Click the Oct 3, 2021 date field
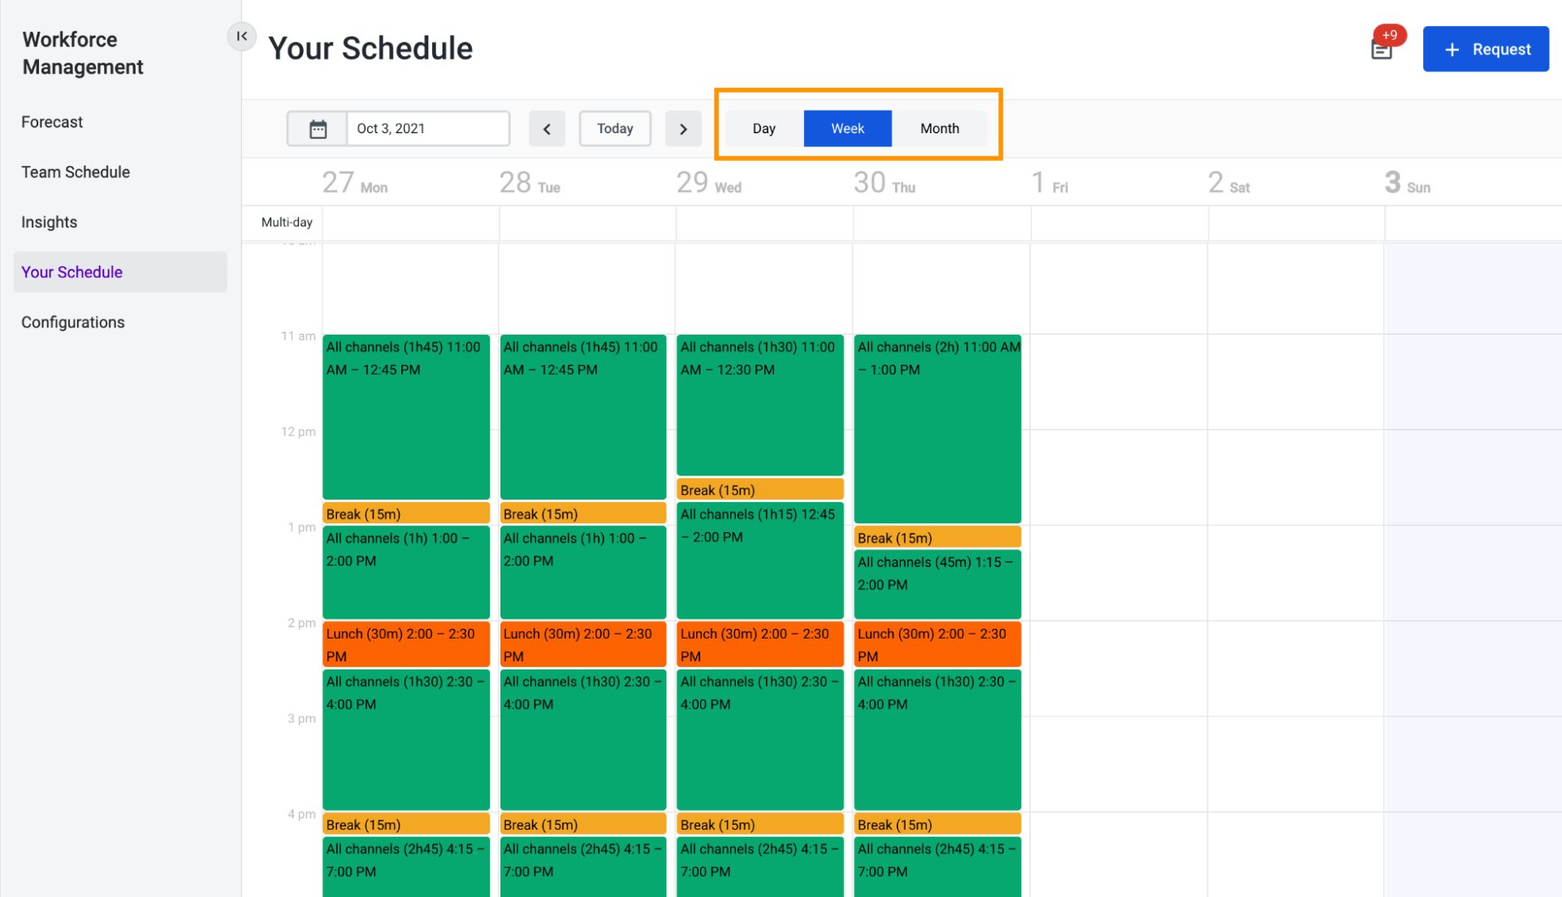The image size is (1562, 897). point(428,128)
